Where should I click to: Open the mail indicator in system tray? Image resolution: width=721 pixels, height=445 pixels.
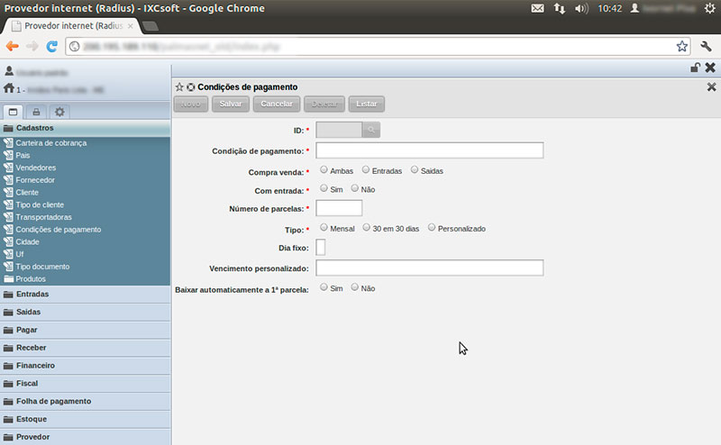click(537, 8)
